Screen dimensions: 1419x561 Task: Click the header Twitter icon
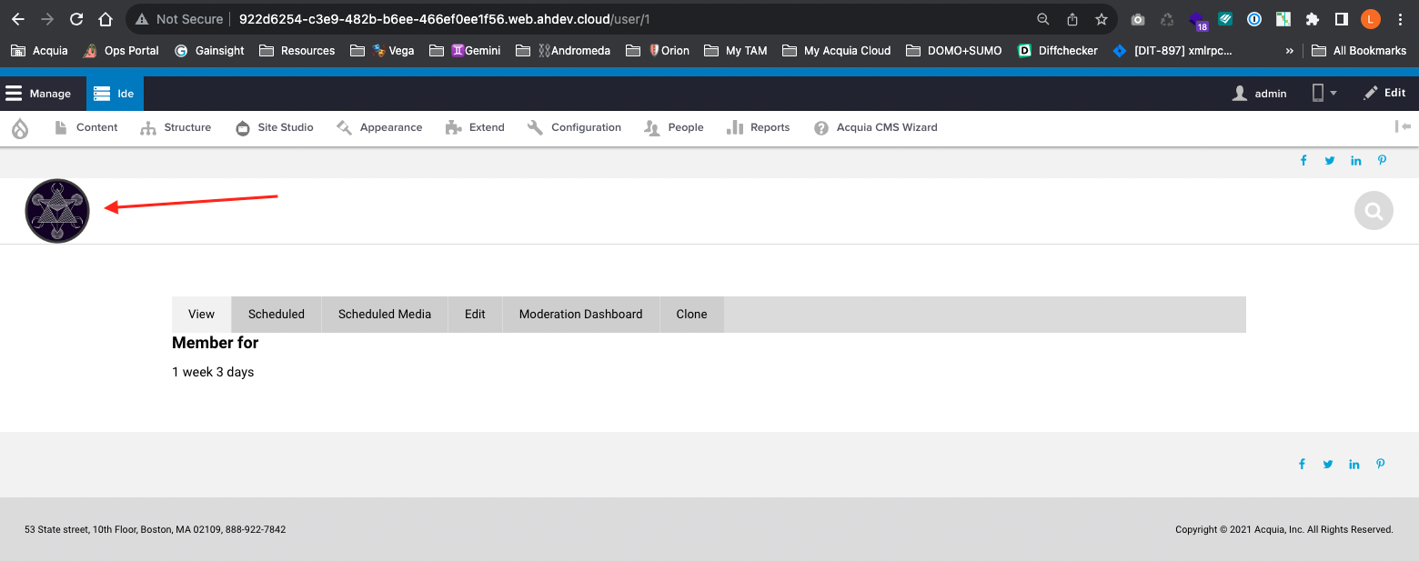1330,161
